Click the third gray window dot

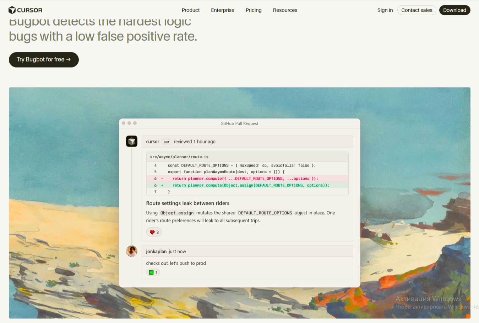[x=135, y=123]
